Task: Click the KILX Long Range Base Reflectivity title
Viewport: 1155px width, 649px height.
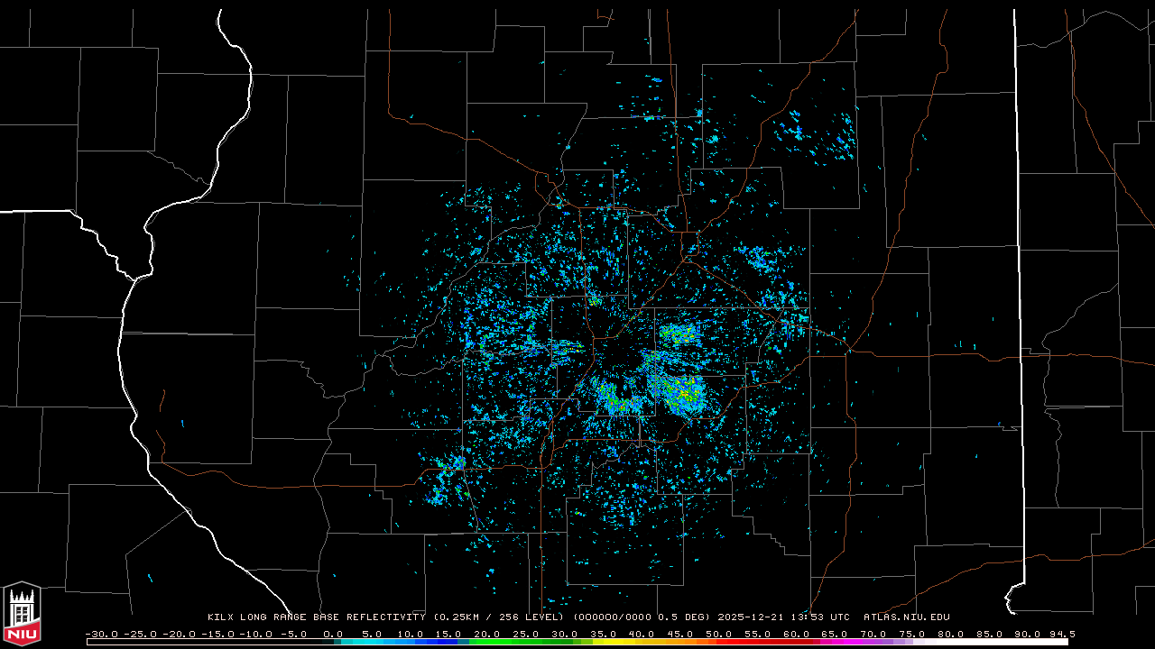Action: pos(316,617)
